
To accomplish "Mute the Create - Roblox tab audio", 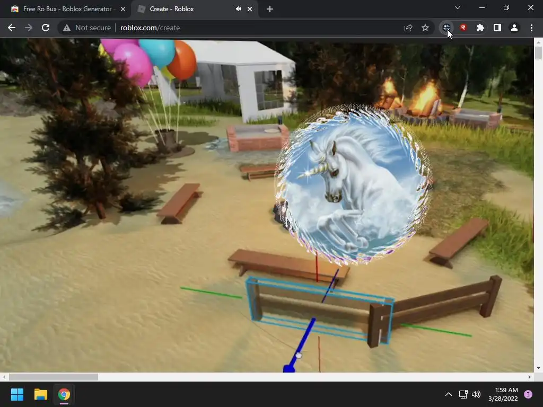I will click(x=238, y=9).
